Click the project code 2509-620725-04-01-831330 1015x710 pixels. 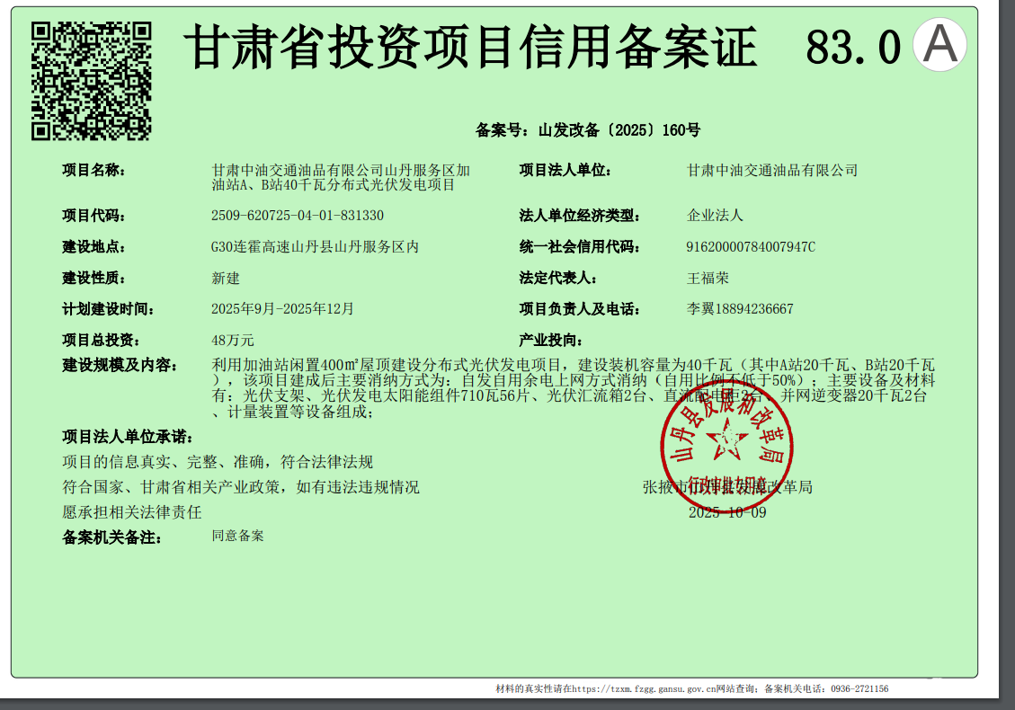pyautogui.click(x=297, y=216)
